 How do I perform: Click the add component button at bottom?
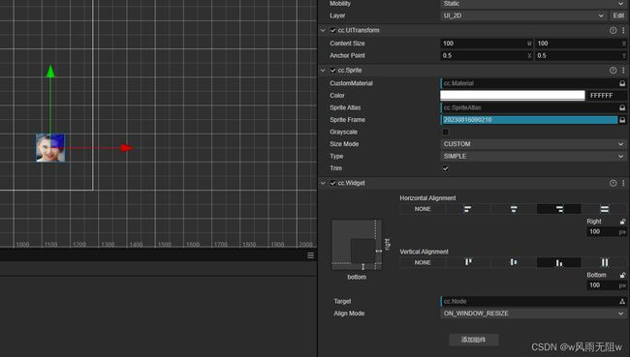pyautogui.click(x=474, y=340)
